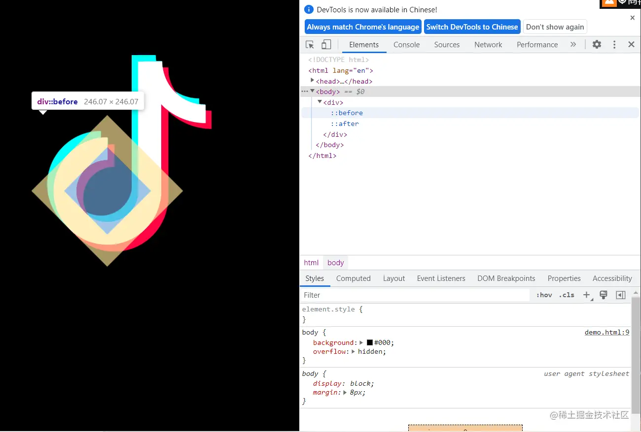Open DevTools settings gear

597,44
